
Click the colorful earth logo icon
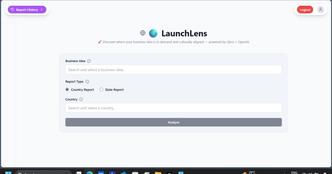coord(153,33)
